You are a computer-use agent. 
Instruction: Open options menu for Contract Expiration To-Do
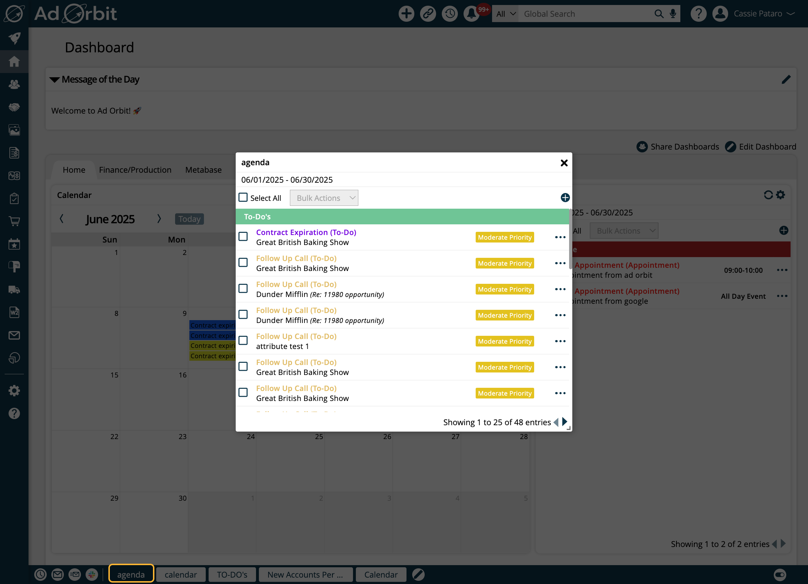point(560,237)
